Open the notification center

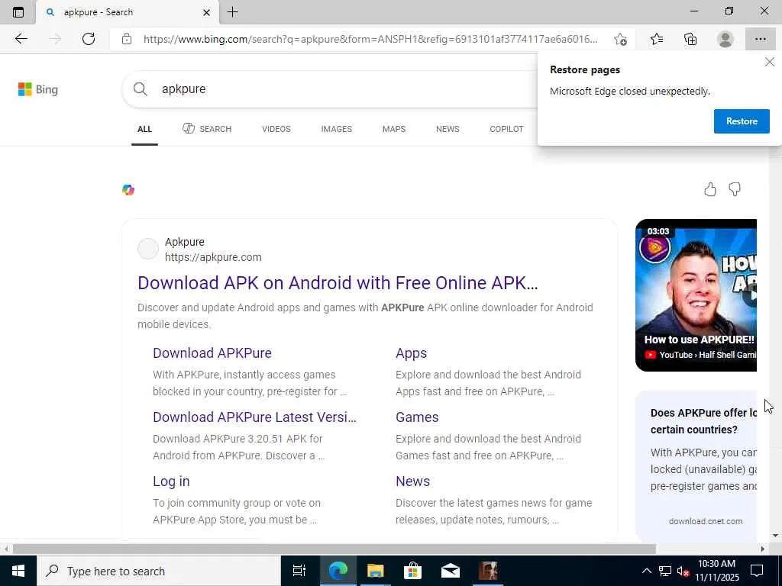tap(757, 571)
